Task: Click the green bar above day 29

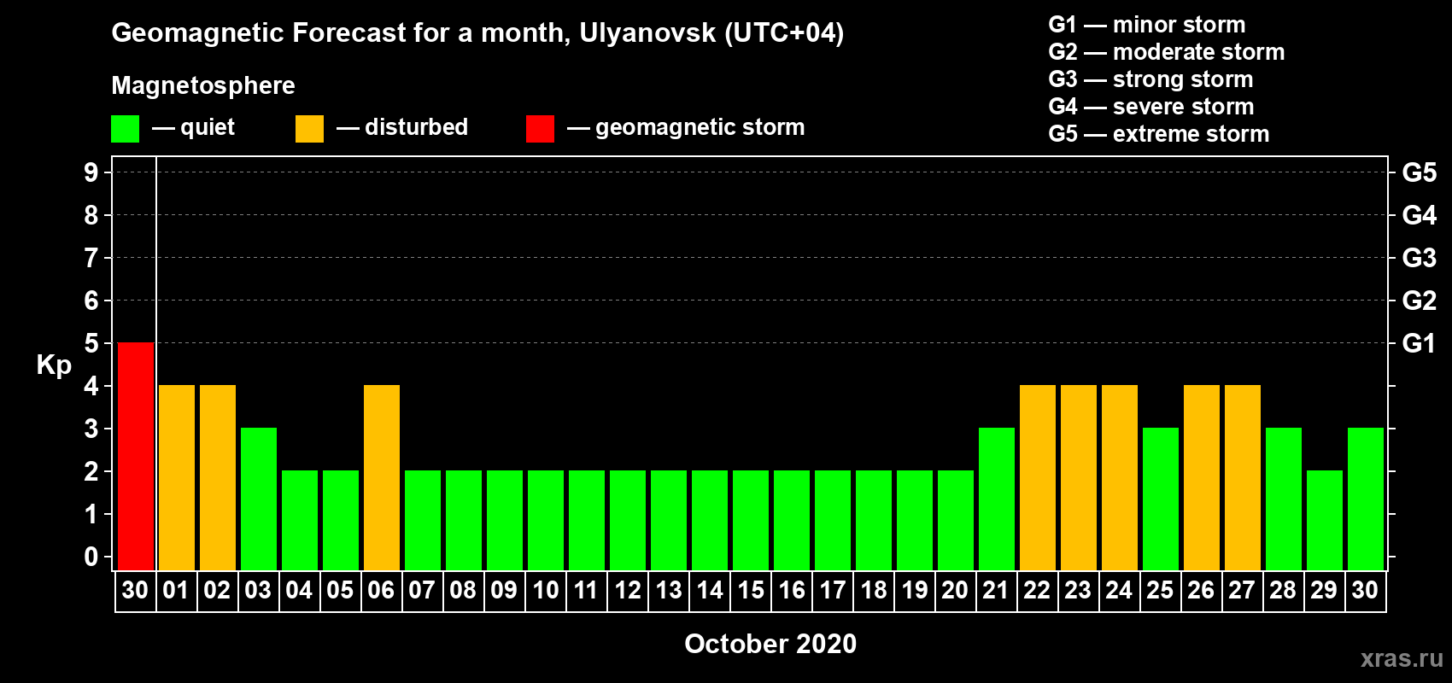Action: 1325,520
